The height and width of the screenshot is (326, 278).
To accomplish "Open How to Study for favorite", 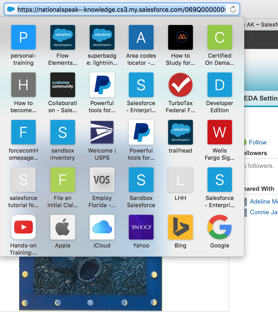I will coord(180,37).
